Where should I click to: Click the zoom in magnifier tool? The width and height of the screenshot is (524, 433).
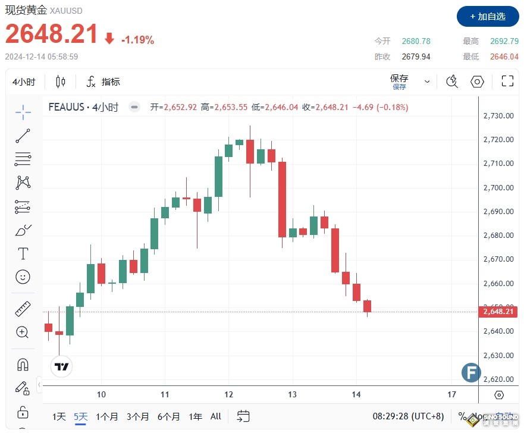coord(23,332)
